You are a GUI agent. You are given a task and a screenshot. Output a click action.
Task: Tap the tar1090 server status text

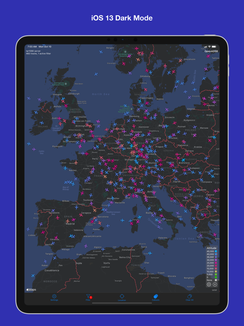point(33,51)
